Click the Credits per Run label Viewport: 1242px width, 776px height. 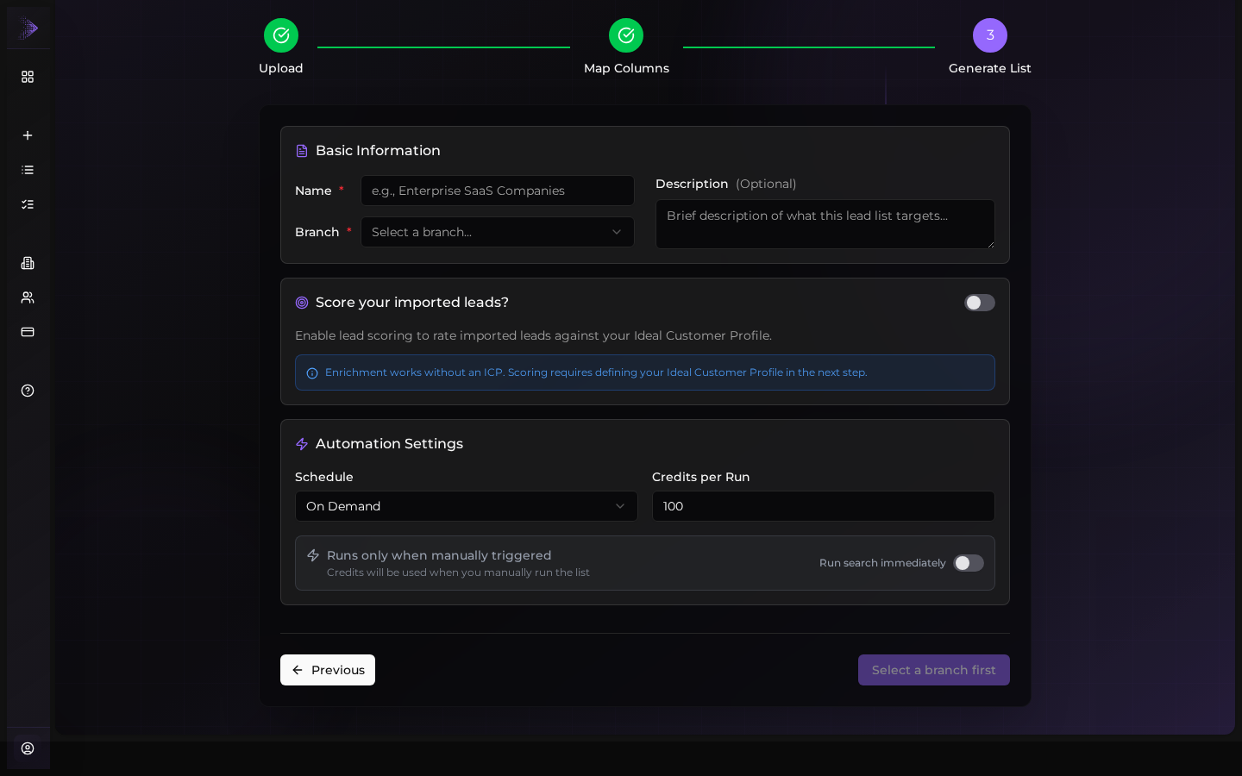(x=700, y=477)
